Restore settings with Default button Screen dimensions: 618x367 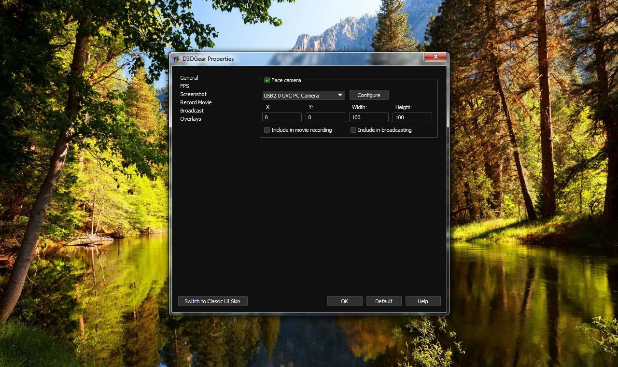(x=384, y=301)
